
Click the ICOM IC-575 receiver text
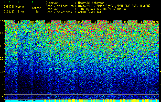103,9
